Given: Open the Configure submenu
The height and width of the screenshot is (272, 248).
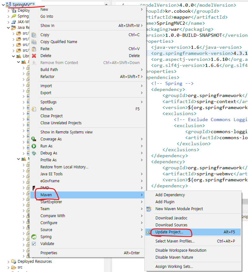Looking at the screenshot, I should click(x=88, y=223).
